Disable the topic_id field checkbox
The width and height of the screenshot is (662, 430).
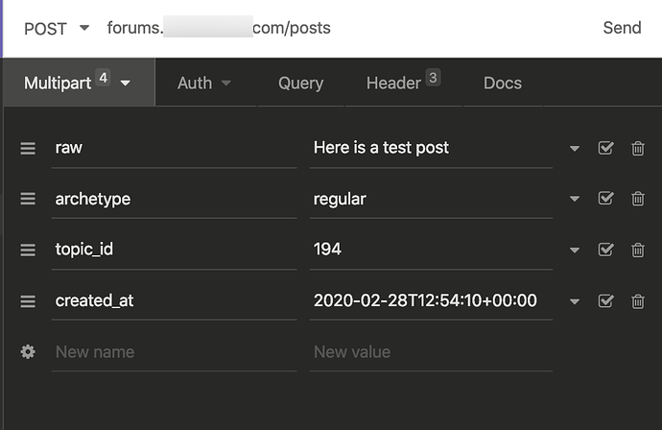(x=605, y=250)
